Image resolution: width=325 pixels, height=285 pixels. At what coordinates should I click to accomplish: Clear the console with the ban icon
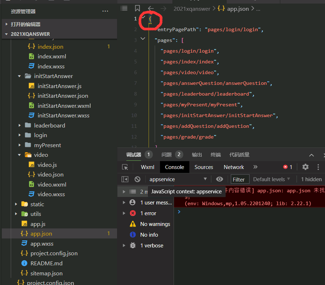point(137,179)
